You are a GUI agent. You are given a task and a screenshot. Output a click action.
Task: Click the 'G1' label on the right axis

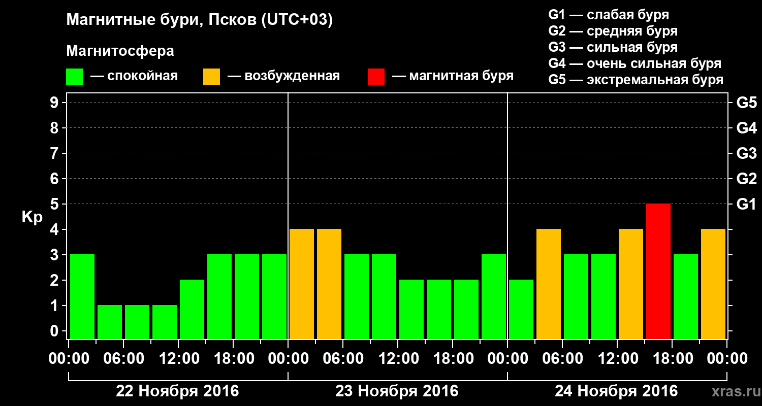pyautogui.click(x=747, y=204)
